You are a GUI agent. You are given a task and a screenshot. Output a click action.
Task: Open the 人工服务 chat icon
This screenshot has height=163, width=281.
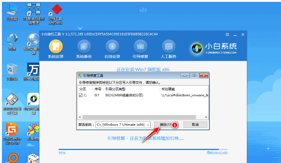tap(168, 46)
